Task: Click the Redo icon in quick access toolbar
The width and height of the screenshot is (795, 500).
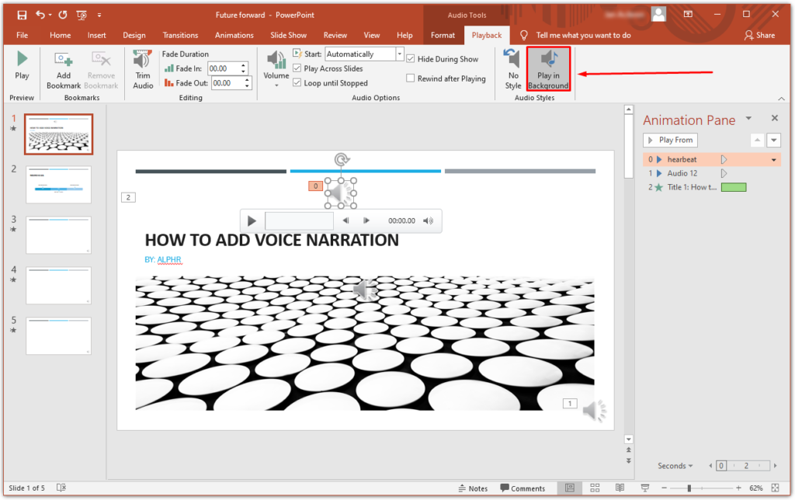Action: pos(62,15)
